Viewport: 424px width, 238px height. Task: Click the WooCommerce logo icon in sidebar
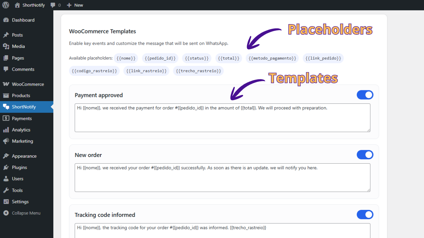point(6,84)
